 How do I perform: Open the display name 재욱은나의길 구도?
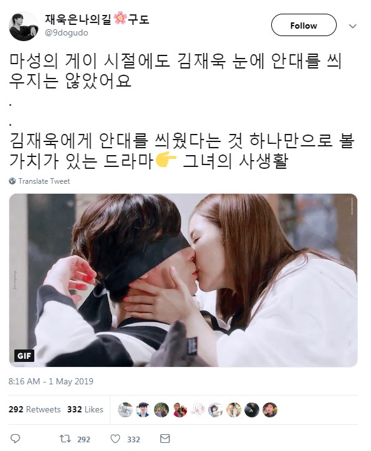[97, 19]
